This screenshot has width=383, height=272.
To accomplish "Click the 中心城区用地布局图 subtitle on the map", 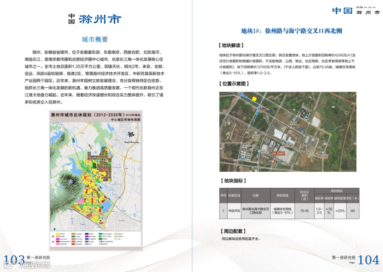I will (x=125, y=120).
